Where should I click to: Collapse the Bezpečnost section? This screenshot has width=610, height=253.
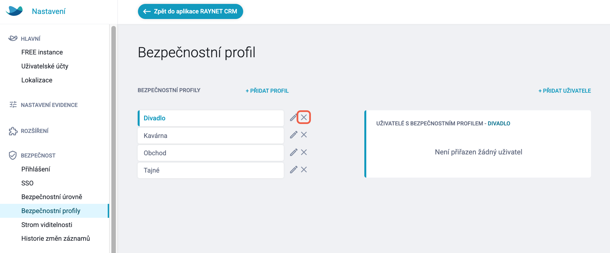coord(38,156)
